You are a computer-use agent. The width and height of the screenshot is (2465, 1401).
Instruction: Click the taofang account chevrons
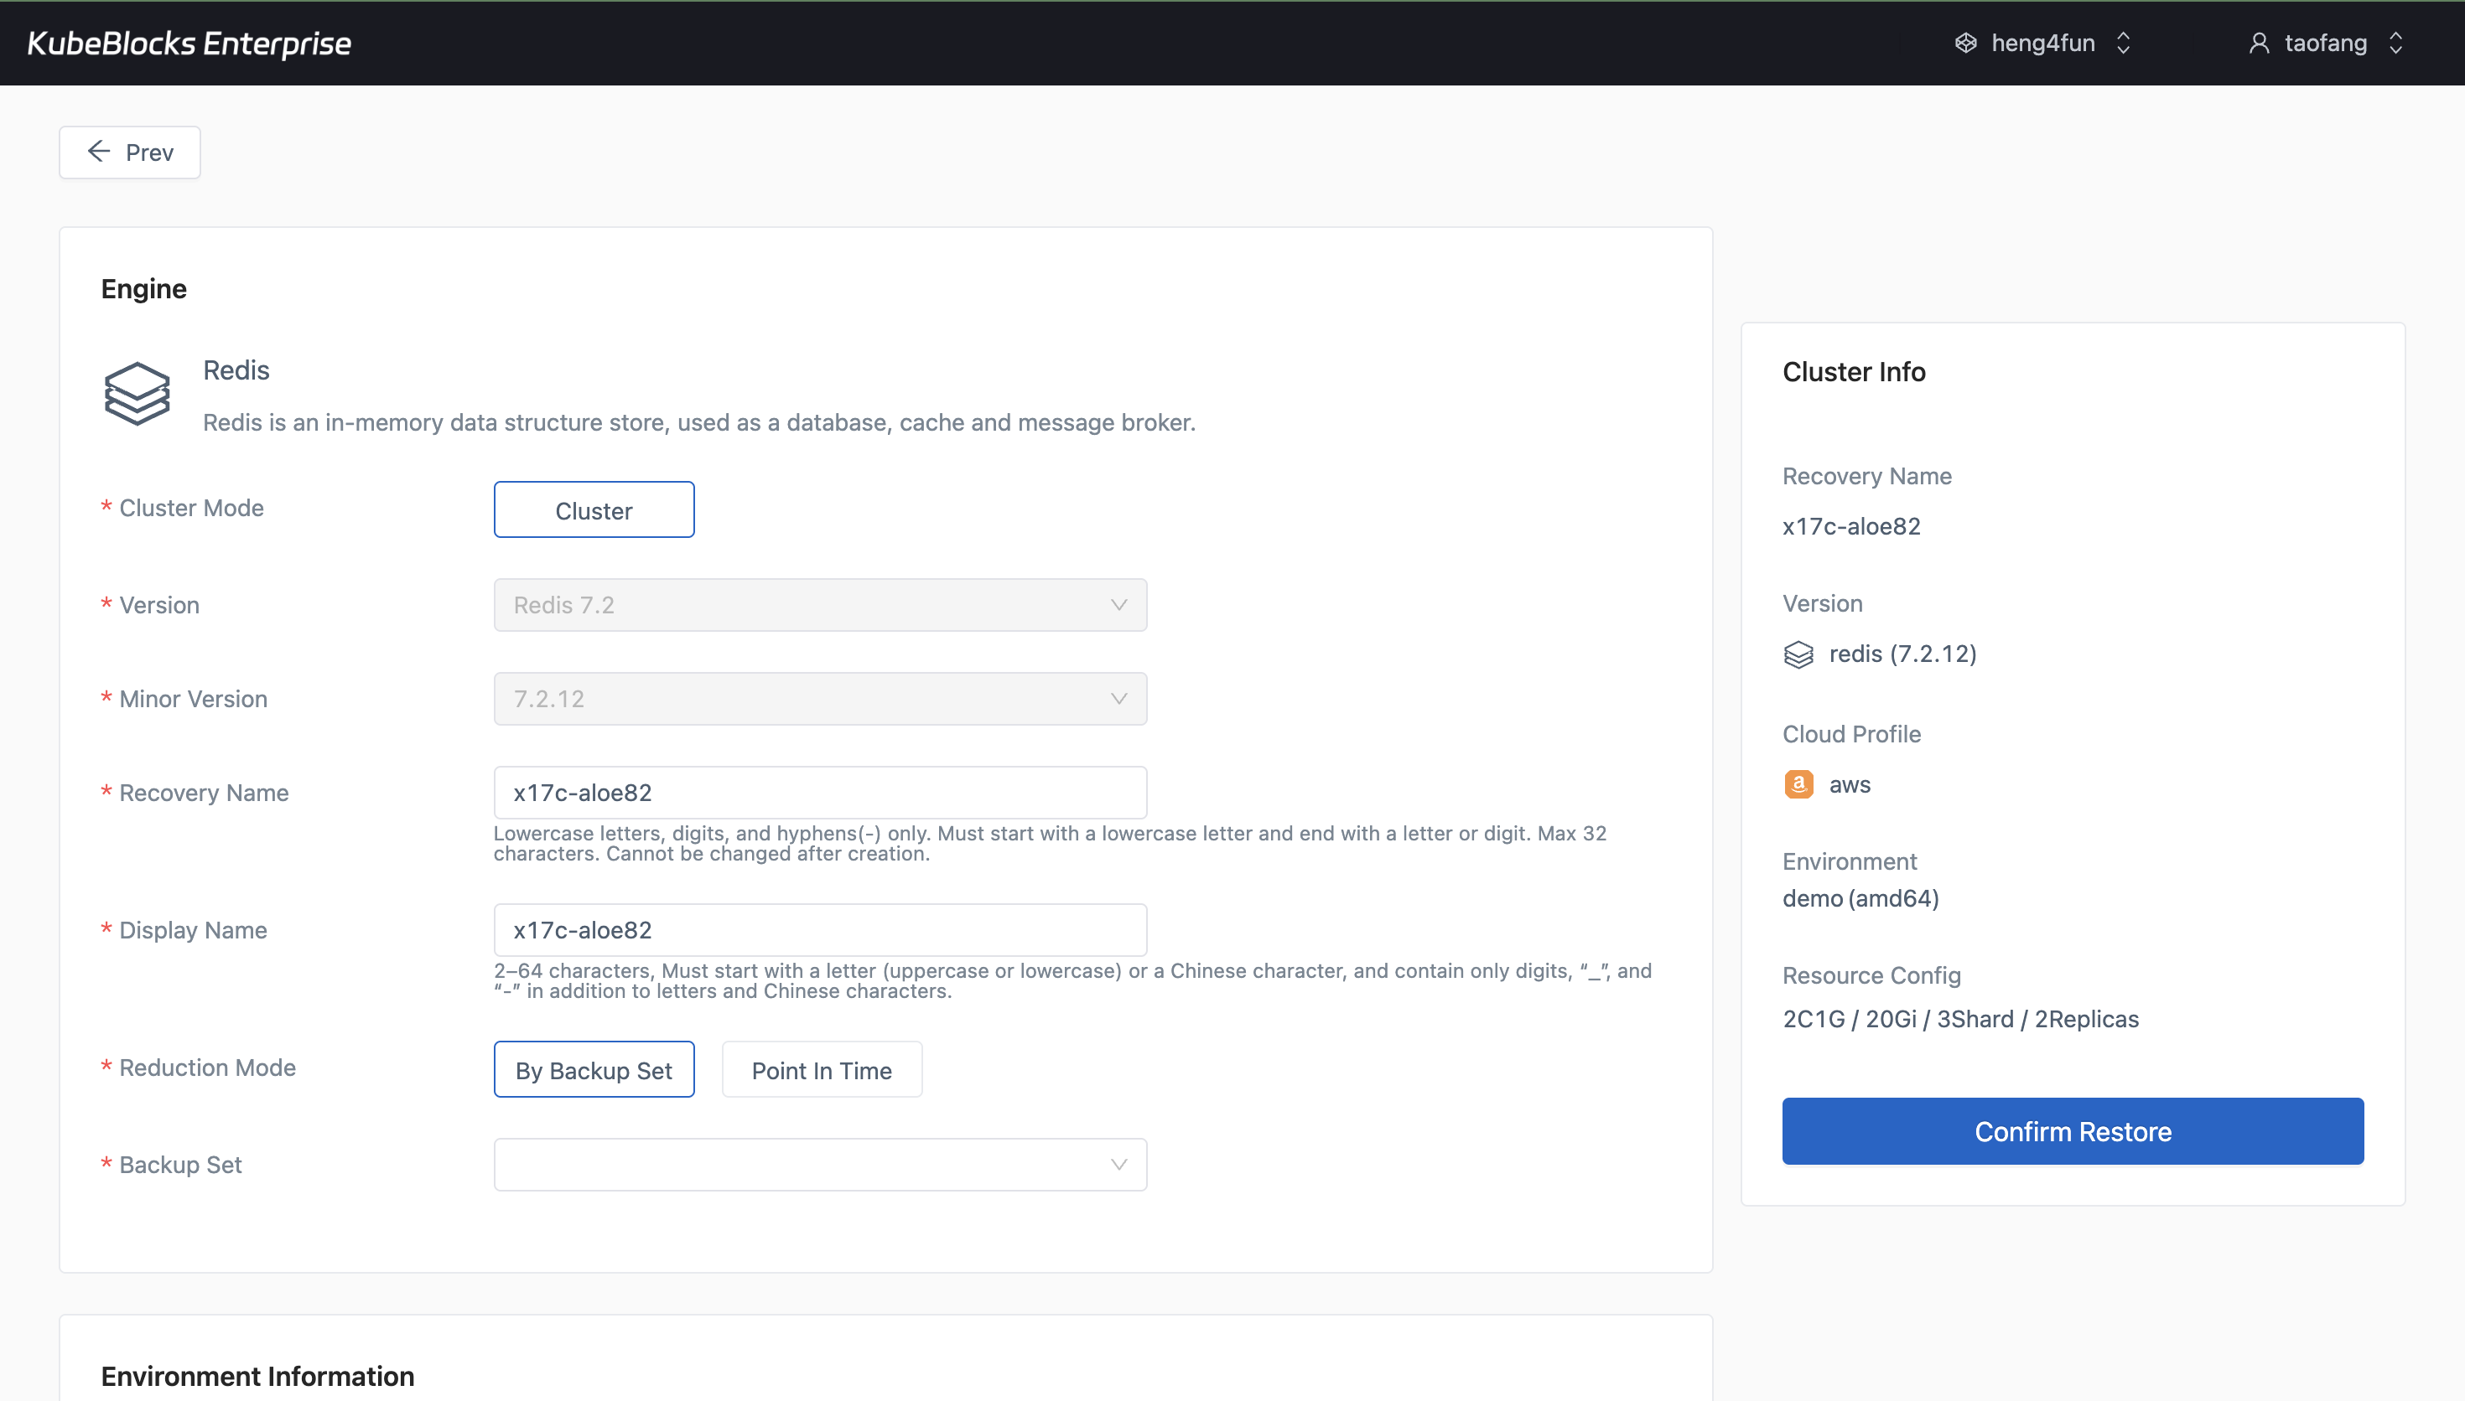pyautogui.click(x=2395, y=43)
